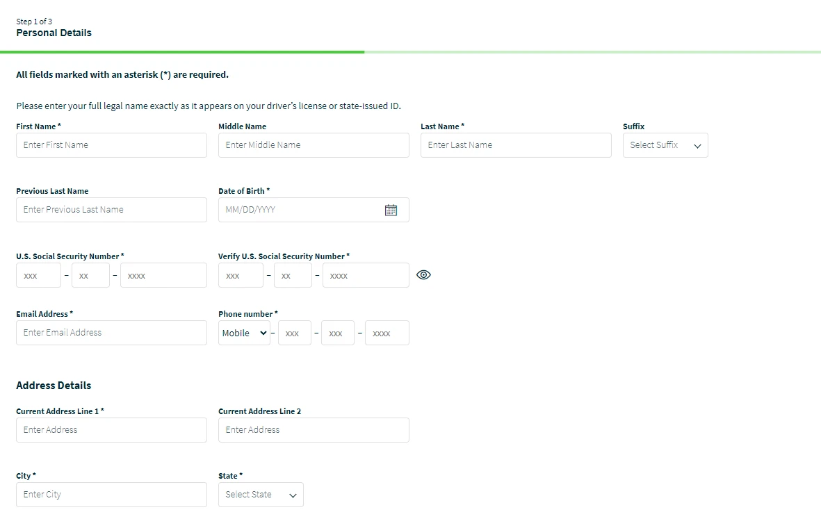Image resolution: width=821 pixels, height=528 pixels.
Task: Click the Enter Middle Name field
Action: pos(313,145)
